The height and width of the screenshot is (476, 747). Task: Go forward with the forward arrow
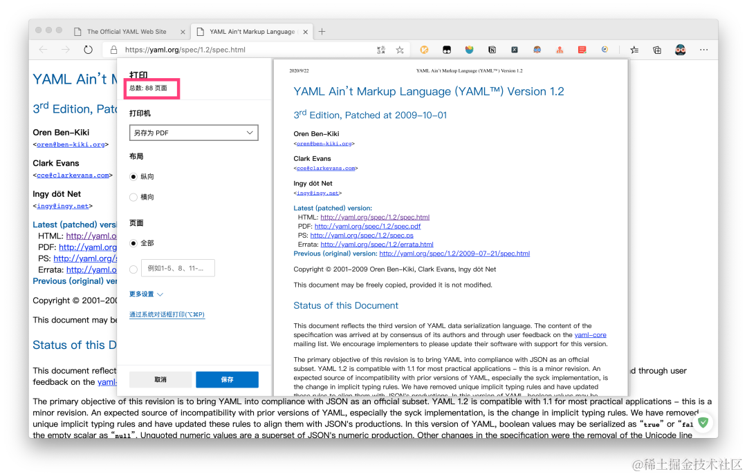pyautogui.click(x=65, y=50)
